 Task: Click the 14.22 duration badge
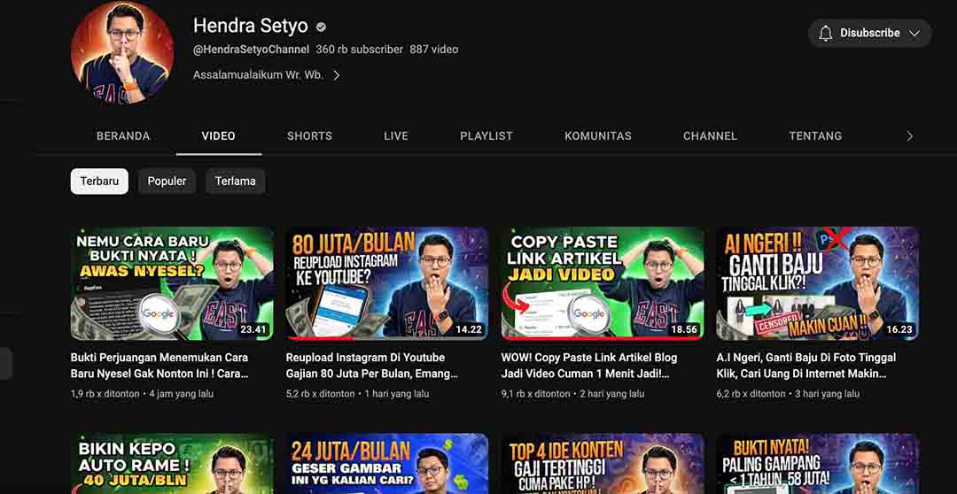(x=469, y=329)
